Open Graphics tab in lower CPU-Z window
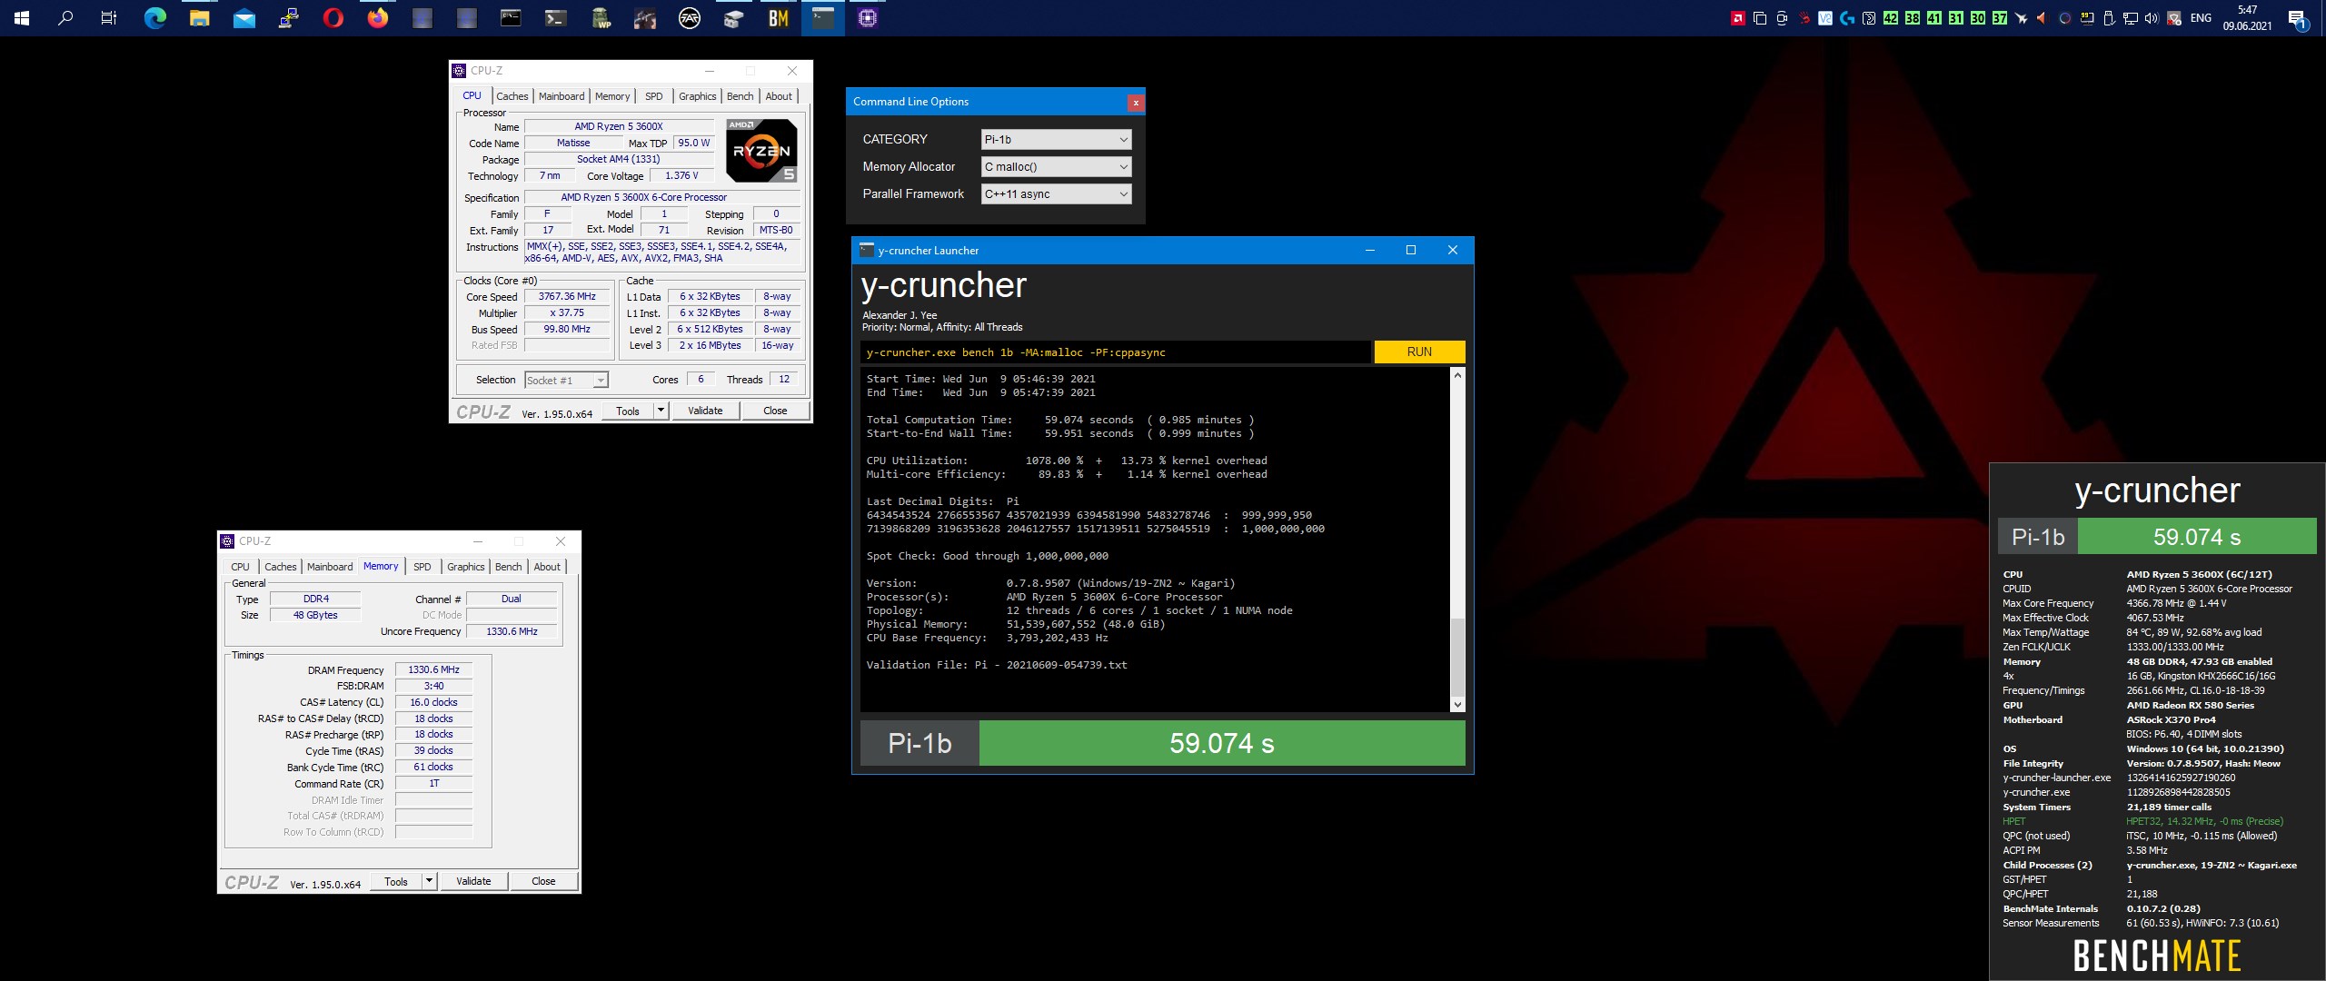Image resolution: width=2326 pixels, height=981 pixels. (466, 567)
